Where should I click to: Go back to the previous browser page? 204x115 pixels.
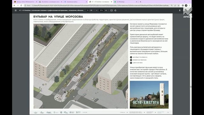point(14,5)
